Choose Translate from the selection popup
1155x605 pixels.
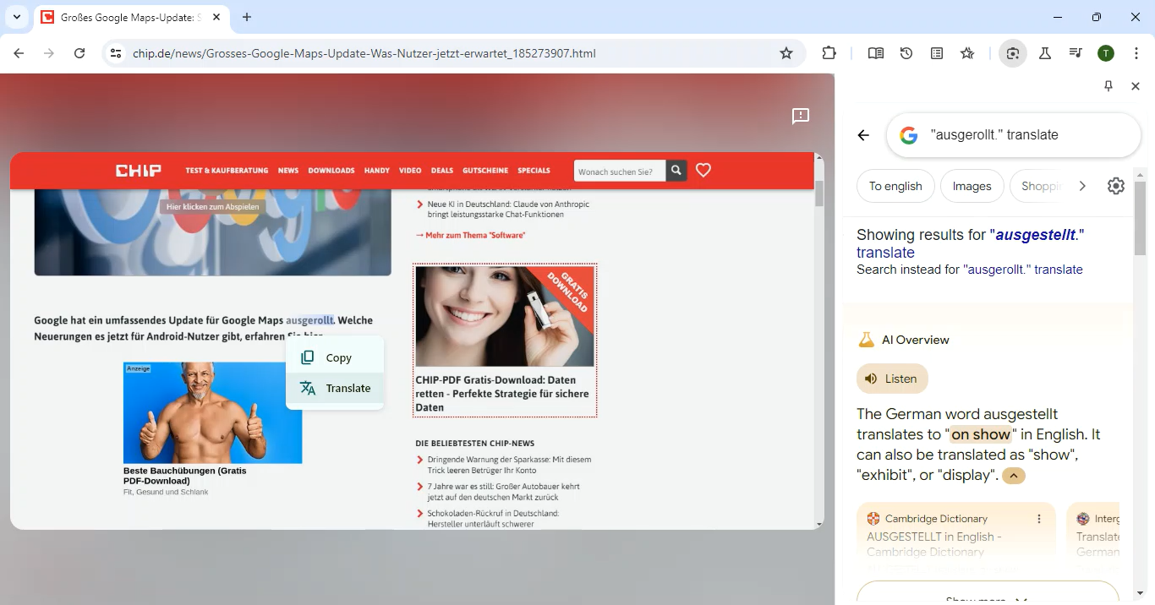(x=335, y=388)
